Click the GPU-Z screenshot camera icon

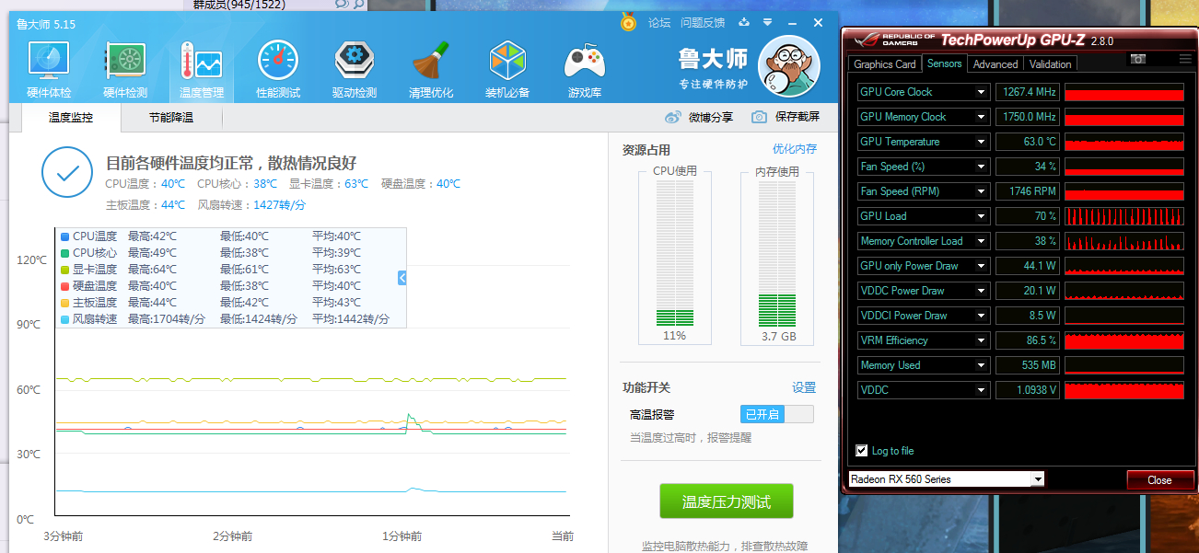coord(1138,59)
